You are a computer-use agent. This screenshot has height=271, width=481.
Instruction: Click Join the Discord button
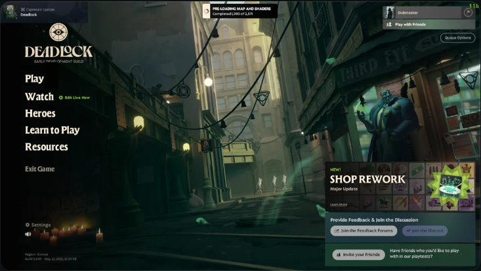pos(425,230)
